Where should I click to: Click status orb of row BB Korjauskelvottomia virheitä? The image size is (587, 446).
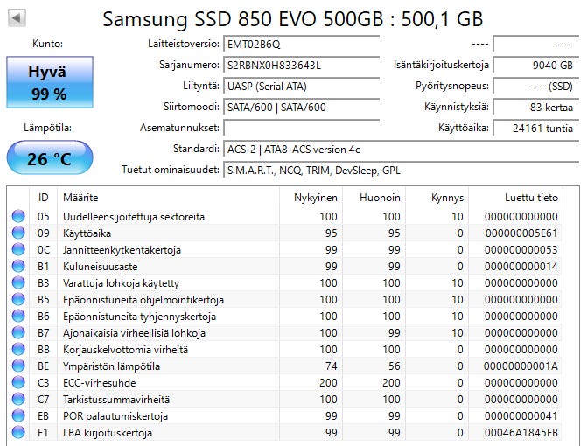click(x=18, y=349)
